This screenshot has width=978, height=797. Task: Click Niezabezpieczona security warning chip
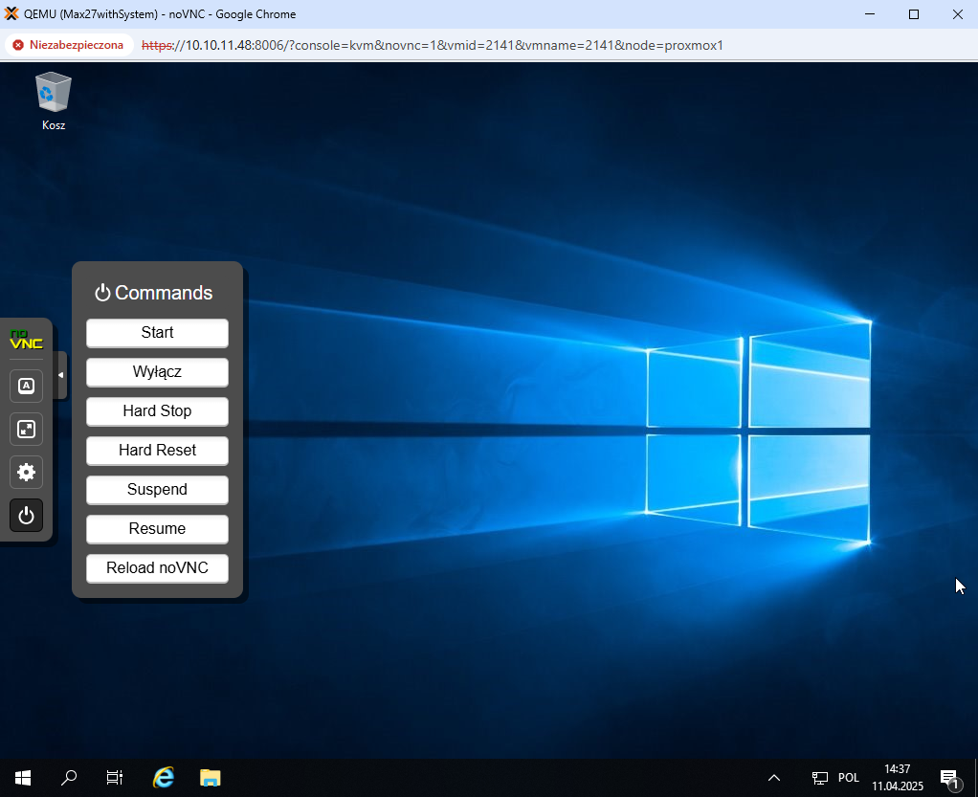pyautogui.click(x=69, y=45)
